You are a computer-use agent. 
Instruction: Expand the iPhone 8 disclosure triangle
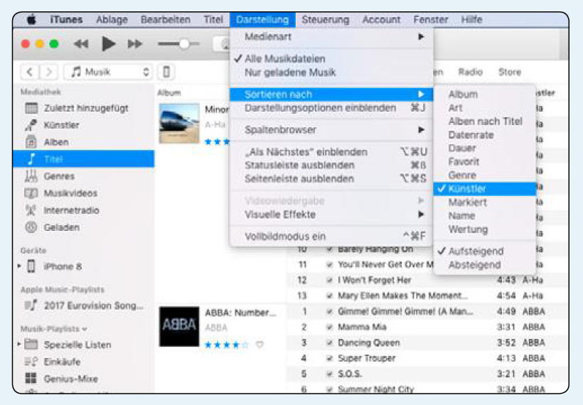19,266
